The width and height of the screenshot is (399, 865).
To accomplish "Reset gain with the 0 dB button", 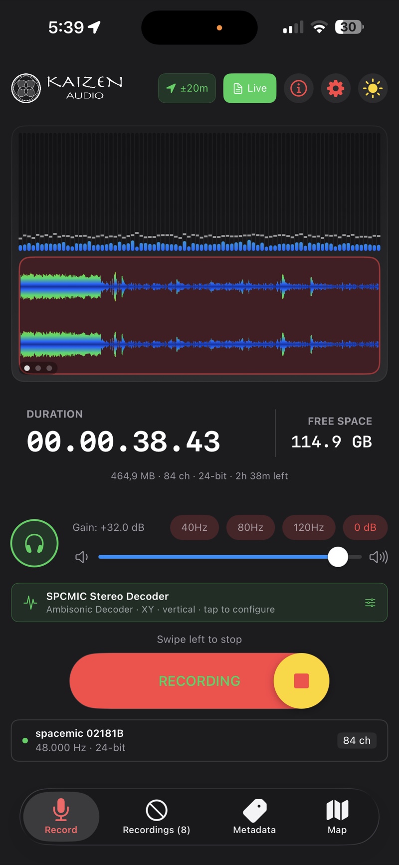I will [365, 527].
